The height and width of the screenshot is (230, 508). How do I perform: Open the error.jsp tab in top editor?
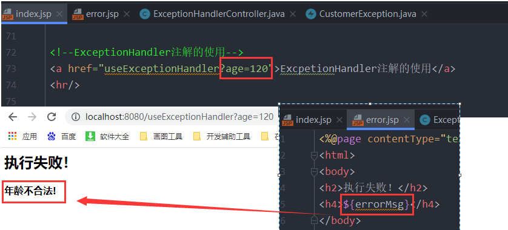coord(102,15)
